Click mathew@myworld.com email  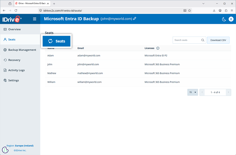point(90,73)
